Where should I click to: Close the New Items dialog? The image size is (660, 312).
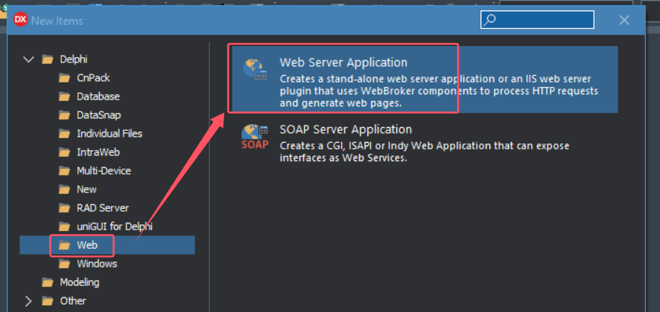click(x=624, y=20)
